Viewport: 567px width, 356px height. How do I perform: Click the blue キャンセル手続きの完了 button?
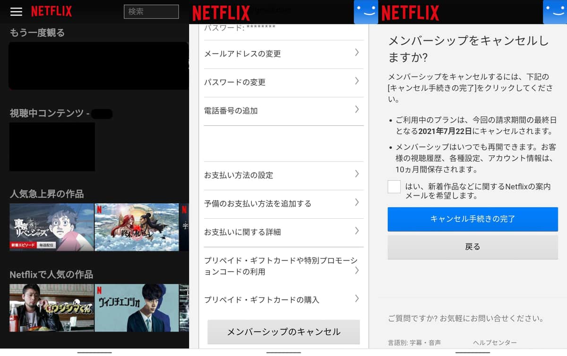tap(472, 219)
